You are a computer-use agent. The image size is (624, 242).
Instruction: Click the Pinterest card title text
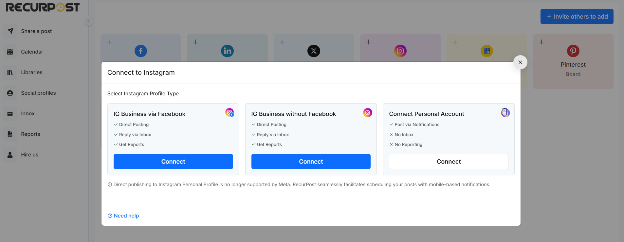(573, 65)
